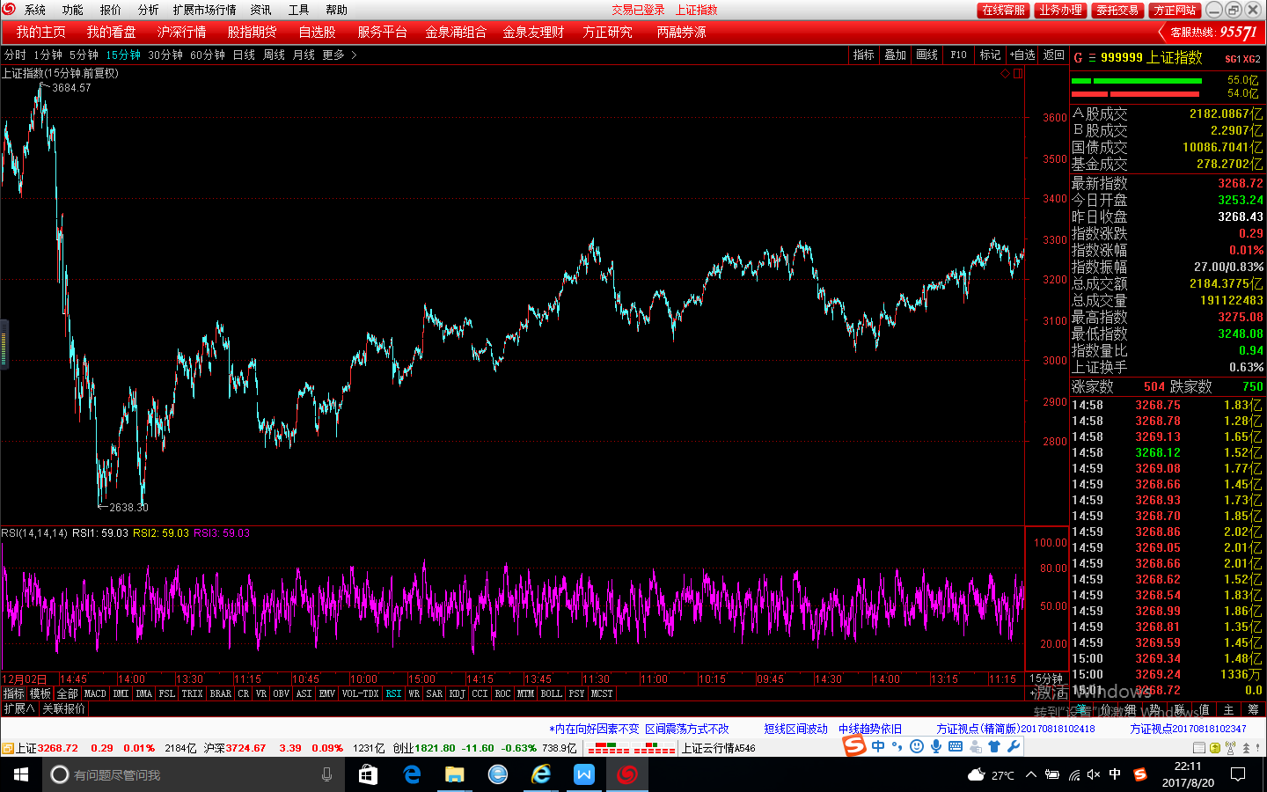Launch Microsoft Store from taskbar
Image resolution: width=1267 pixels, height=792 pixels.
[x=368, y=774]
